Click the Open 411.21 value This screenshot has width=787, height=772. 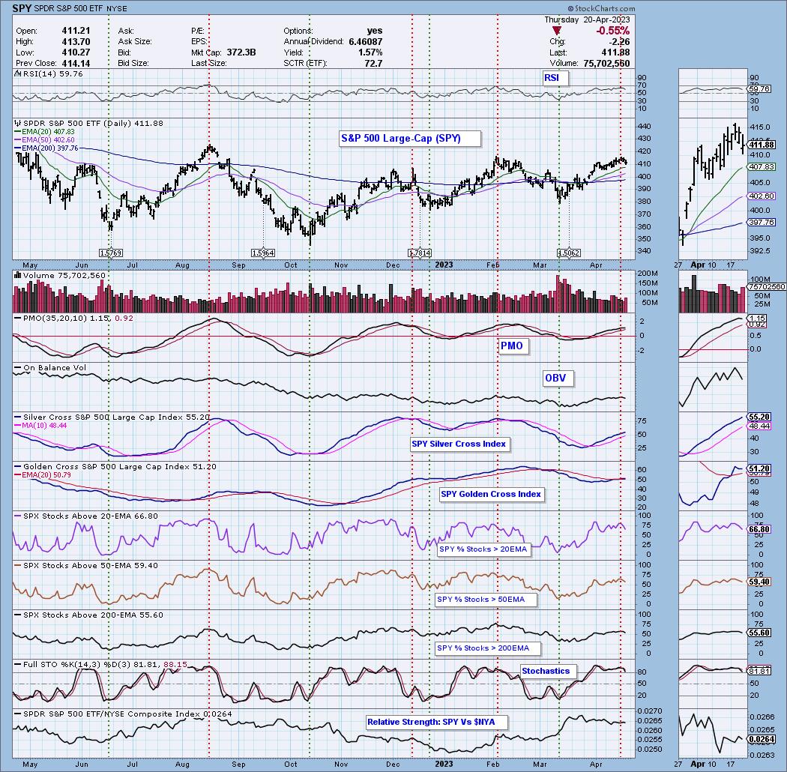76,31
